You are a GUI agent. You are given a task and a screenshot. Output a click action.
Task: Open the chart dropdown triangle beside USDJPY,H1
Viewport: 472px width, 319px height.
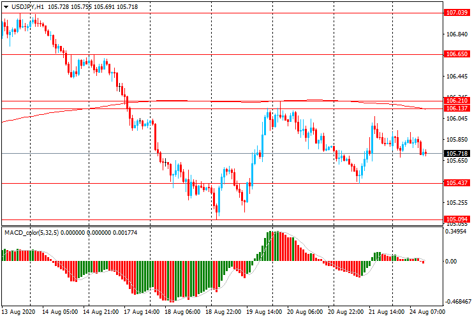6,7
